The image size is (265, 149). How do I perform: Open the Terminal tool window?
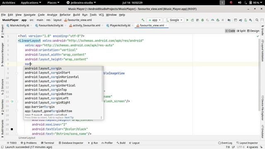tap(47, 143)
